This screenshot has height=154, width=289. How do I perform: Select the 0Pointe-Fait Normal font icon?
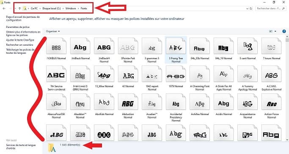128,46
